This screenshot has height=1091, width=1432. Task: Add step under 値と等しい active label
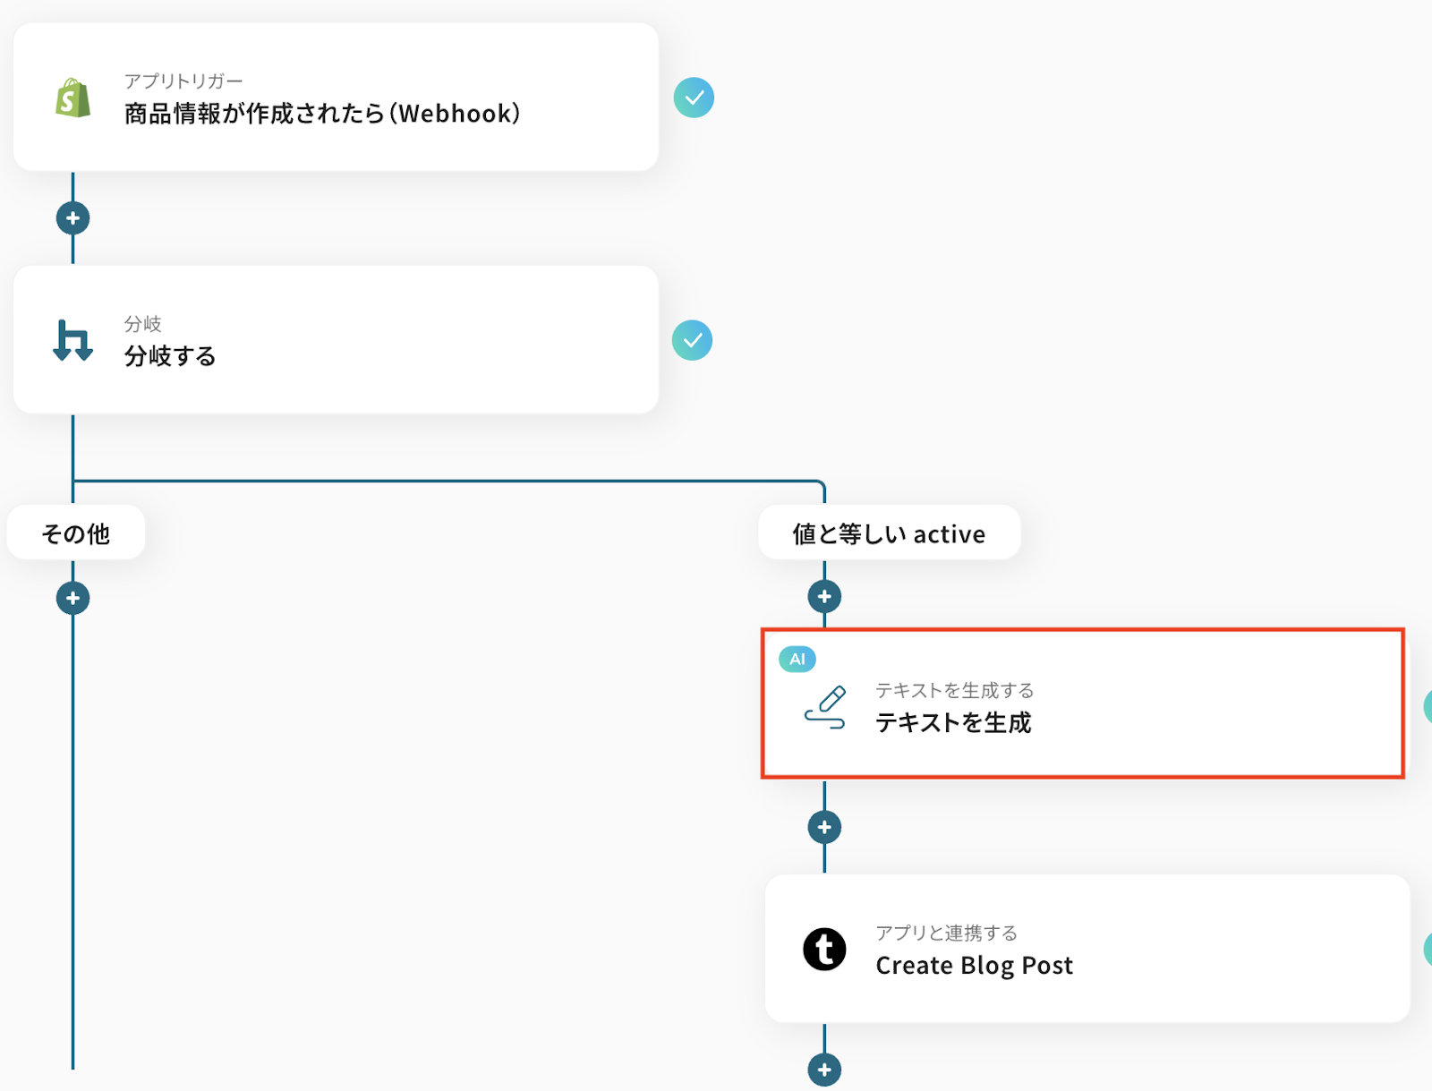824,596
